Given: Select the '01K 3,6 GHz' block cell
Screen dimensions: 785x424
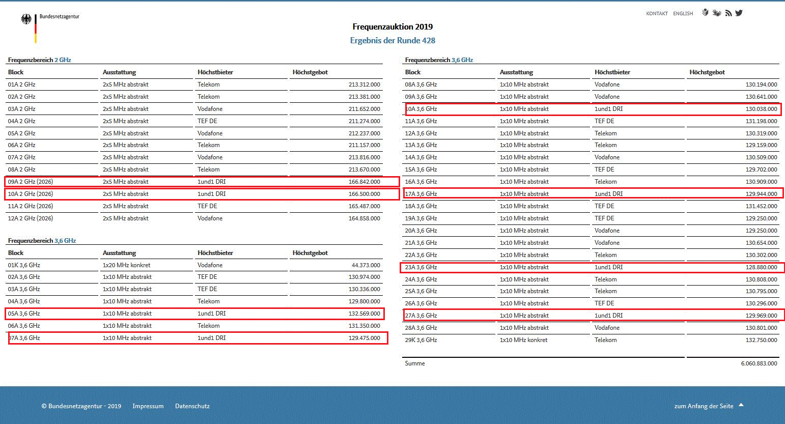Looking at the screenshot, I should [24, 265].
